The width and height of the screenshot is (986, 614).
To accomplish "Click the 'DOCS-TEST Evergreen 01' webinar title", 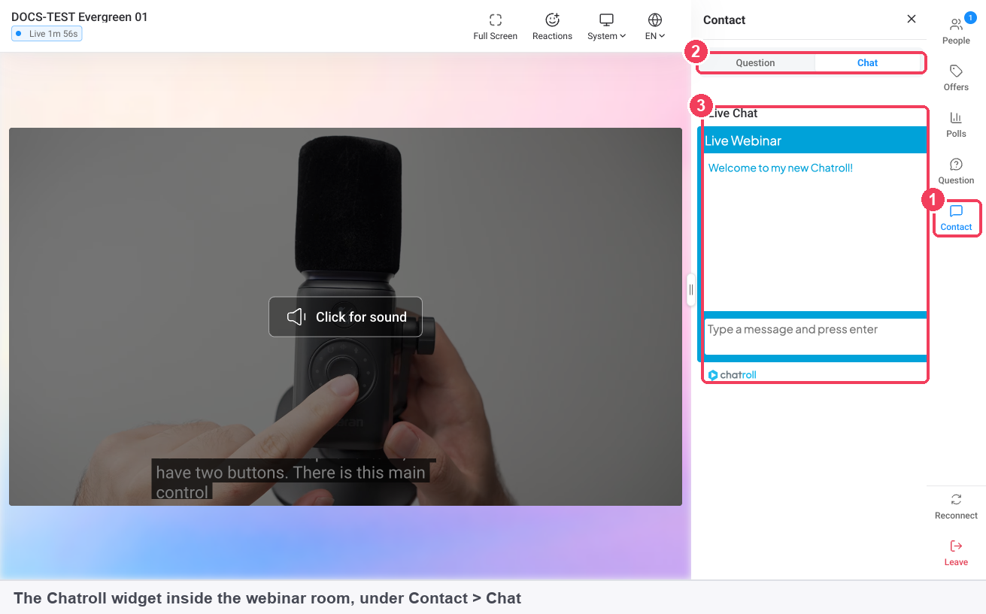I will click(x=80, y=17).
